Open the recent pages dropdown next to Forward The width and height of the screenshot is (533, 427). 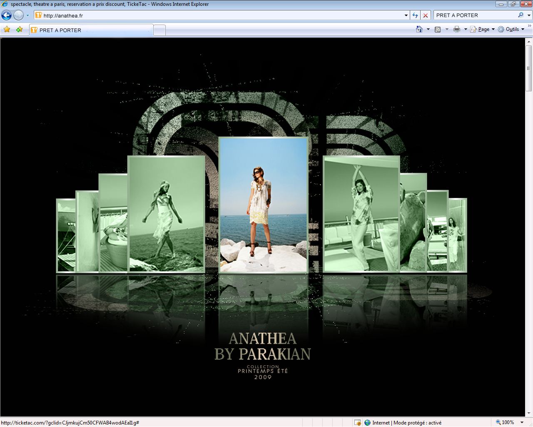[28, 15]
